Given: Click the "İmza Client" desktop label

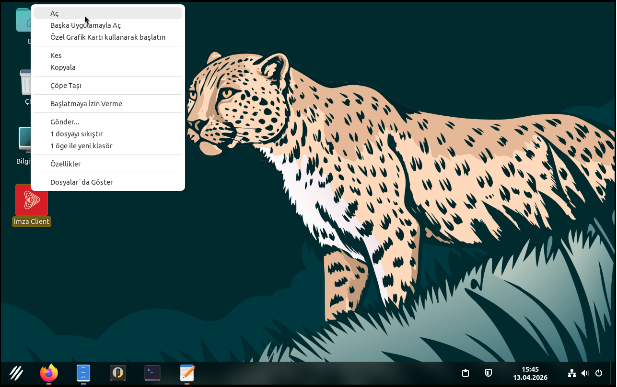Looking at the screenshot, I should click(x=32, y=221).
